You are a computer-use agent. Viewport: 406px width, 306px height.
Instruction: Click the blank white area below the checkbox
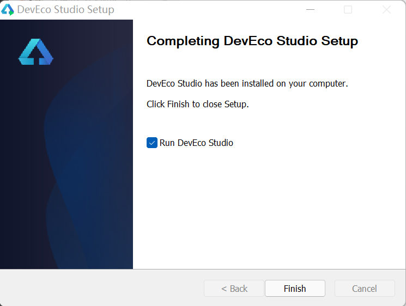267,212
